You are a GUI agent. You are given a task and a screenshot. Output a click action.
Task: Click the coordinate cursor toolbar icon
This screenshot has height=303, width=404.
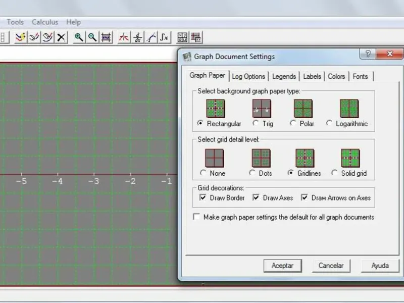[196, 37]
